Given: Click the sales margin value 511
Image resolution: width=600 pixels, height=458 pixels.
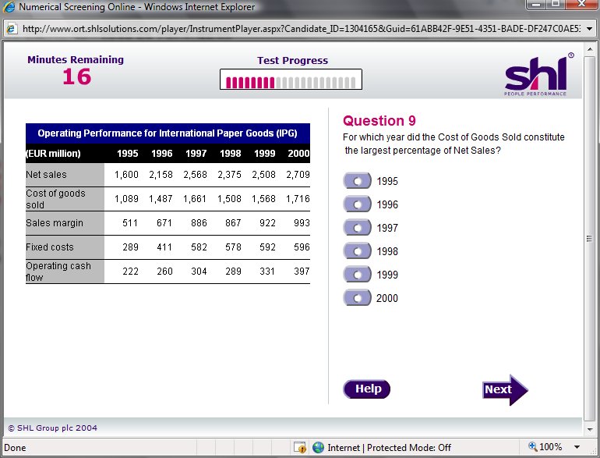Looking at the screenshot, I should 130,223.
